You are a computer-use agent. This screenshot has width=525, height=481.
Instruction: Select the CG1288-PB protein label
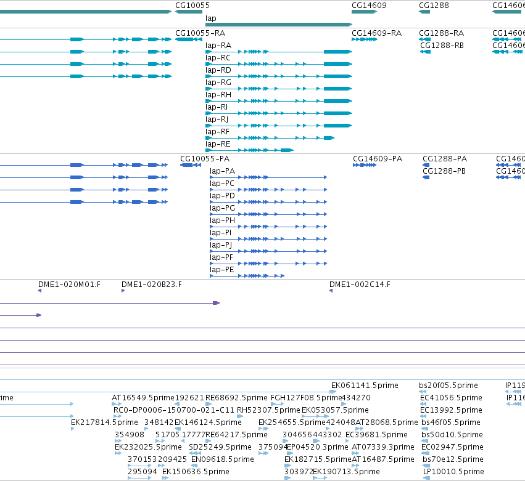coord(444,171)
